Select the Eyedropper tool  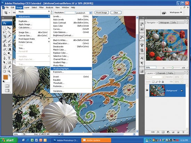(9, 67)
